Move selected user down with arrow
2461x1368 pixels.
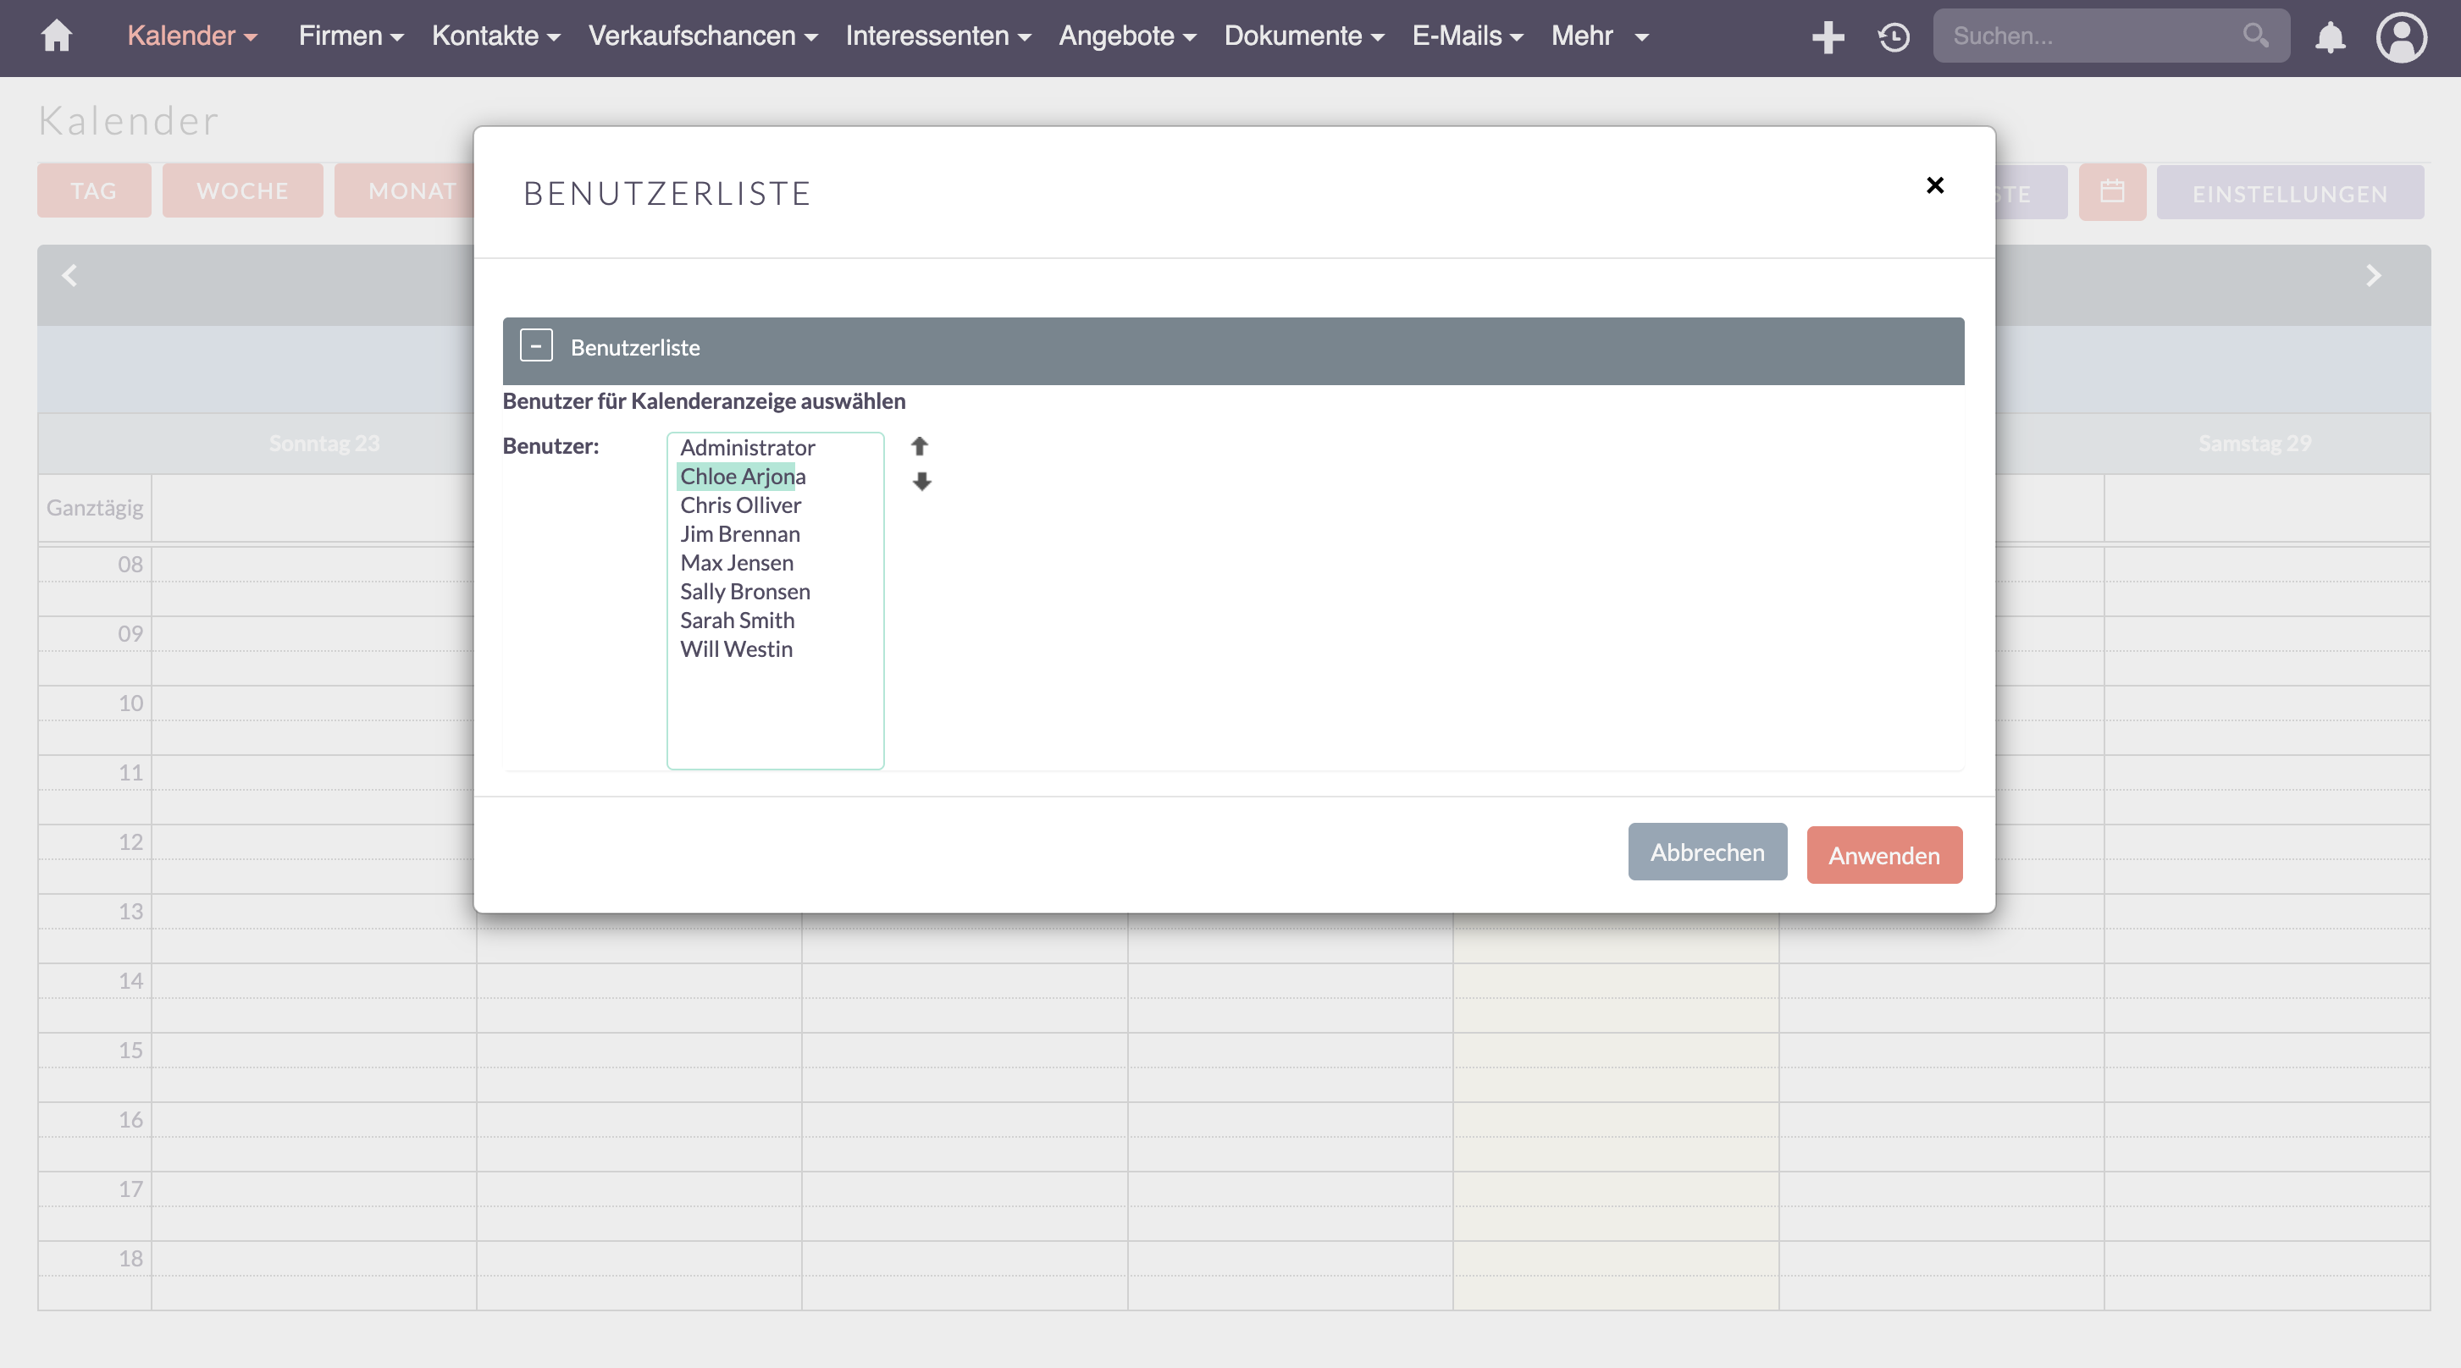921,482
